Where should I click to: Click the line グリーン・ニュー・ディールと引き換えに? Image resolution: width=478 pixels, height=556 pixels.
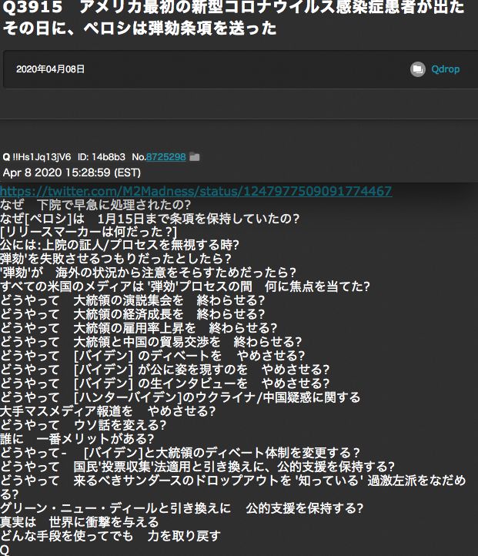pos(182,508)
